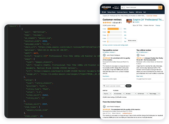This screenshot has width=169, height=124.
Task: Open the hamburger All menu
Action: (104, 12)
